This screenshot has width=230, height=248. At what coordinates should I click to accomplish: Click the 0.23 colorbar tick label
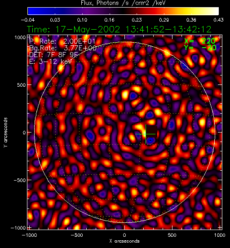tap(137, 20)
